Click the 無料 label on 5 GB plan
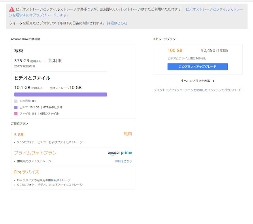This screenshot has height=224, width=253. 128,134
